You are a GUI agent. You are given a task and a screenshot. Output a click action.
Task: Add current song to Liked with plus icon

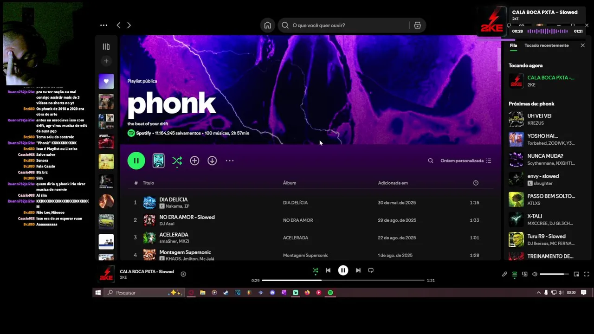click(183, 274)
